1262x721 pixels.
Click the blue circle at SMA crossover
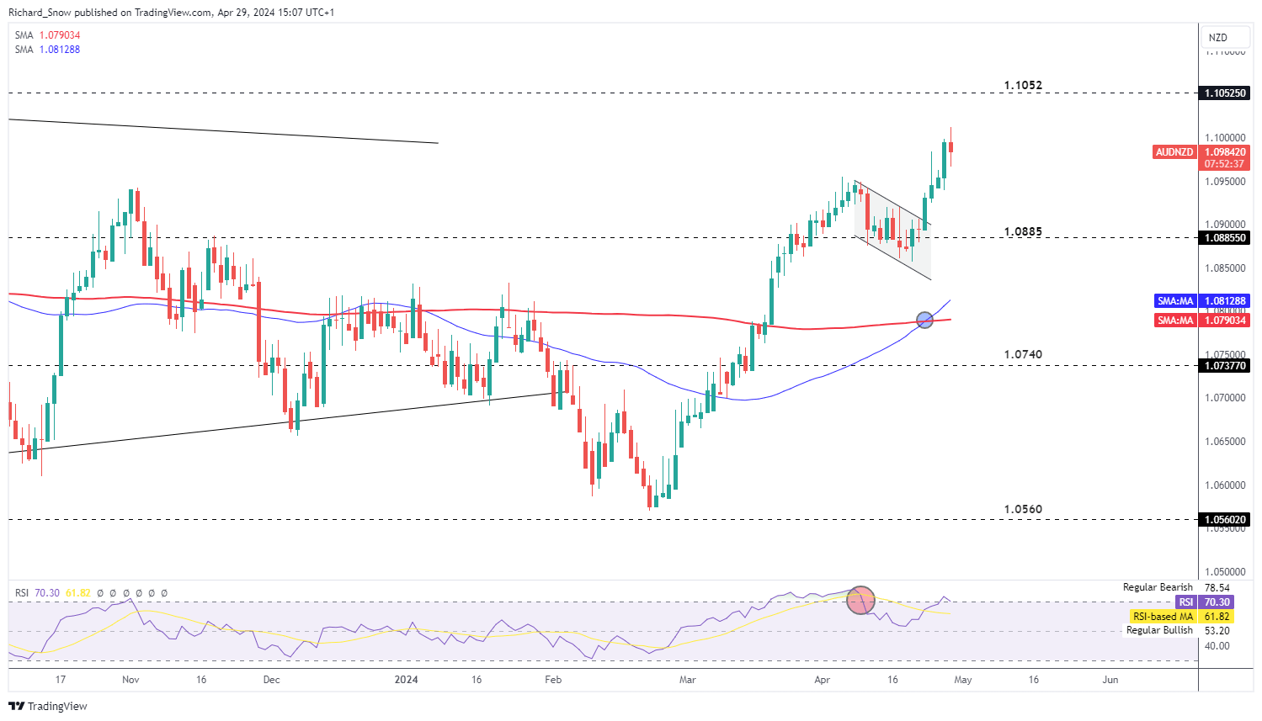(924, 320)
